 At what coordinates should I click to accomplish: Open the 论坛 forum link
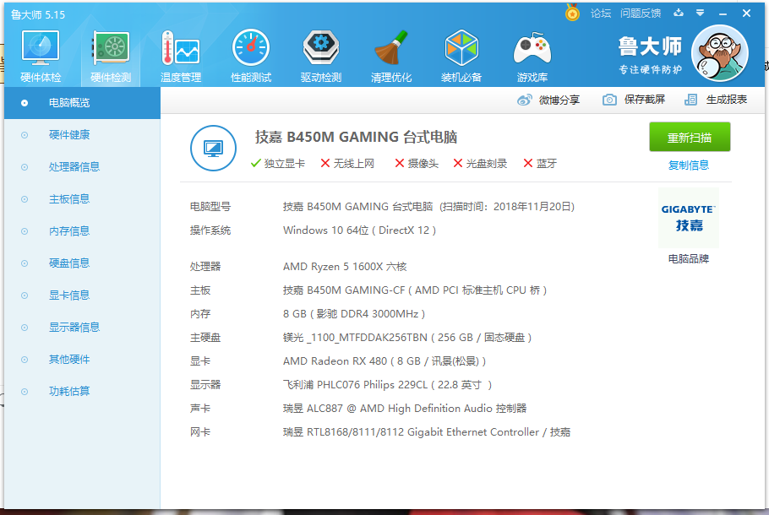pyautogui.click(x=600, y=13)
